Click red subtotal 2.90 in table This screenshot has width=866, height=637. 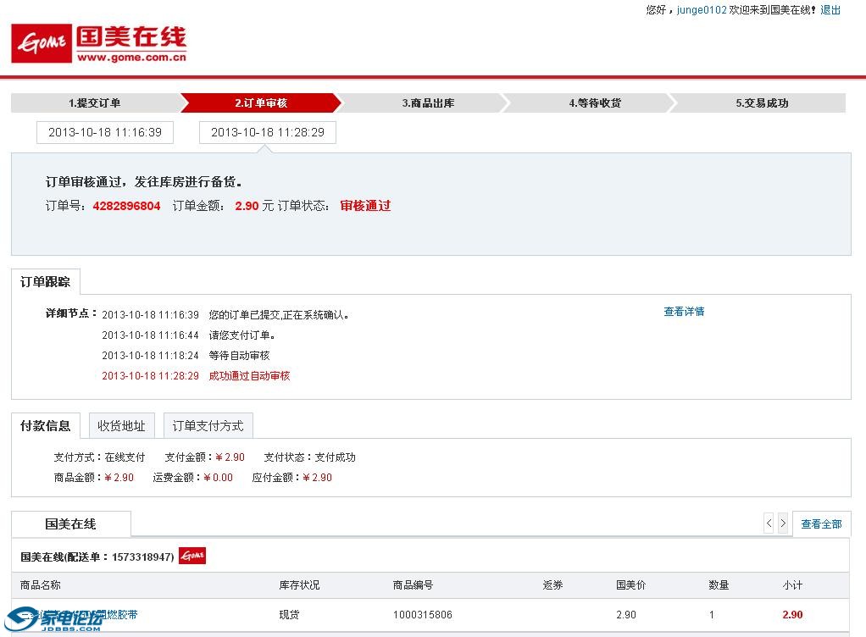792,614
